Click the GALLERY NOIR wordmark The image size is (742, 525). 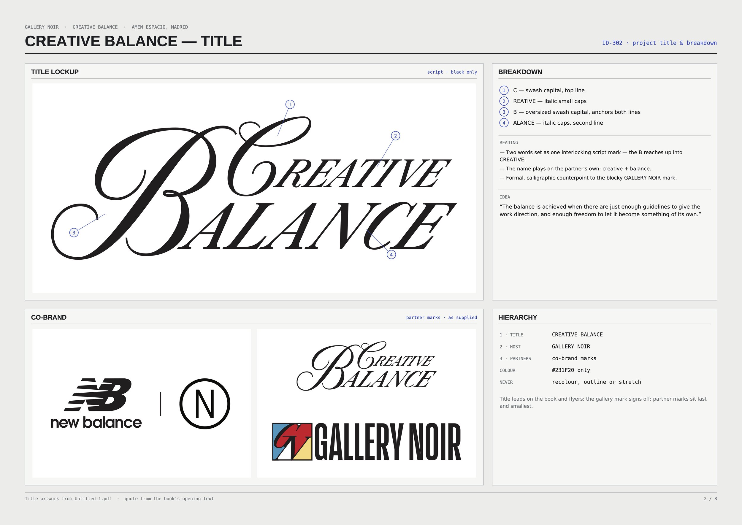[x=388, y=442]
